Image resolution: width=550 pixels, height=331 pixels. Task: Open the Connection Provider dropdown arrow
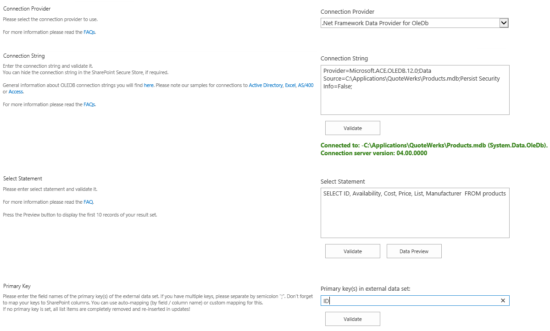pyautogui.click(x=503, y=23)
